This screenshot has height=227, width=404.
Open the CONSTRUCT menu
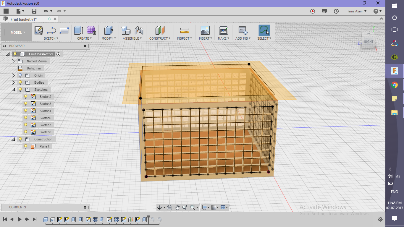(160, 38)
